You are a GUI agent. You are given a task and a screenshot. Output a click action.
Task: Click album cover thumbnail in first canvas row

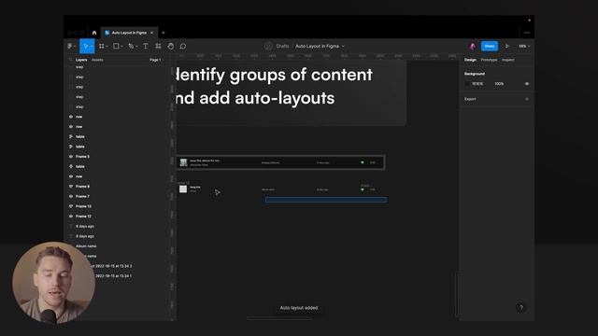[x=183, y=162]
